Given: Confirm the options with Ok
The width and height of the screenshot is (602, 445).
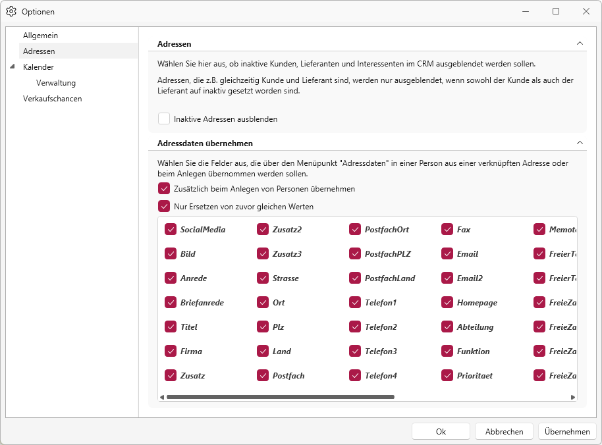Looking at the screenshot, I should [x=441, y=432].
